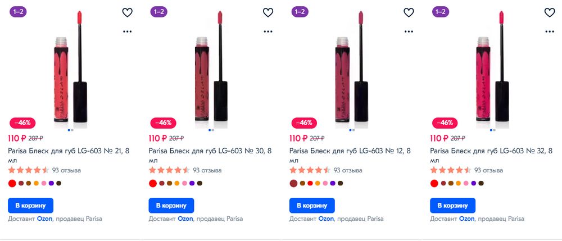Pick pink color swatch for lip gloss № 12
The height and width of the screenshot is (241, 562).
(325, 183)
